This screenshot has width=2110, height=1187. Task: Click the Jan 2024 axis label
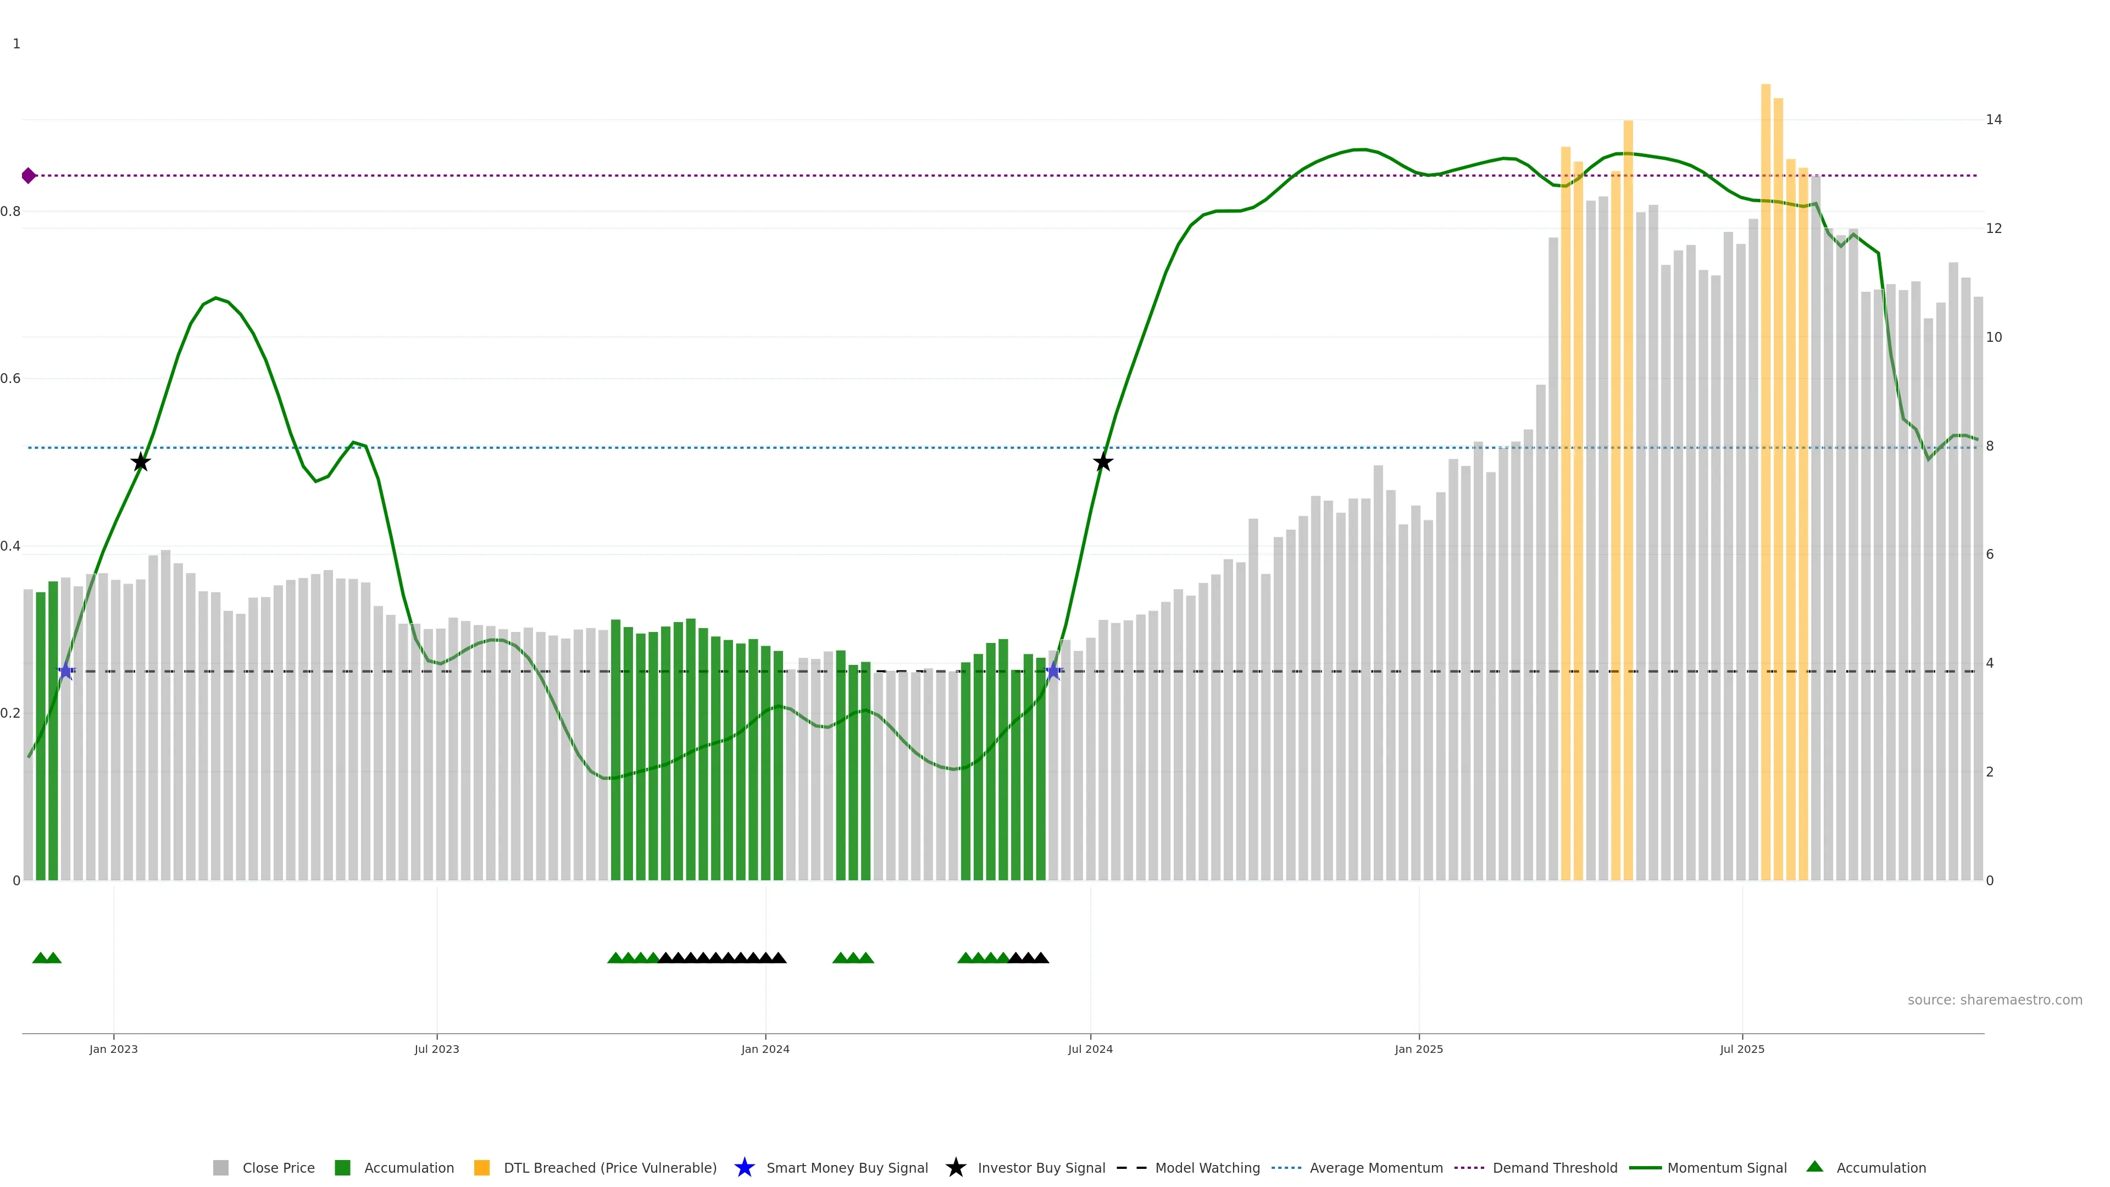[765, 1049]
